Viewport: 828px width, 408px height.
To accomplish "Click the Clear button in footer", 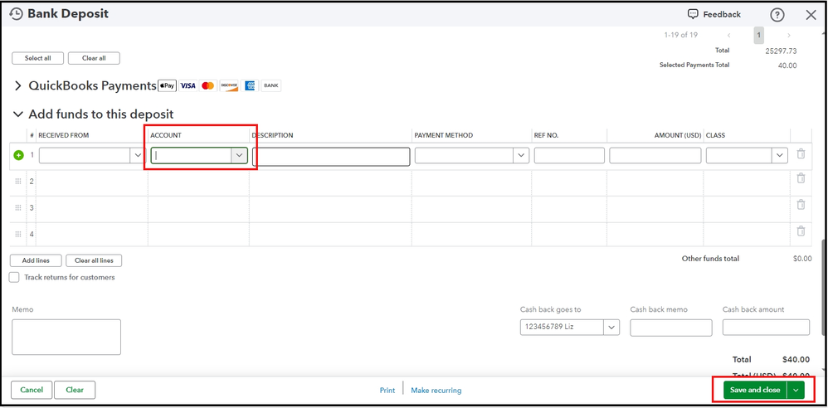I will [x=75, y=390].
